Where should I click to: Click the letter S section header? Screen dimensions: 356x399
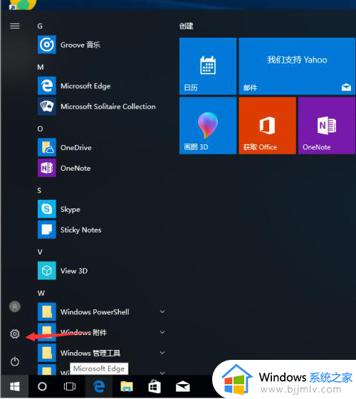(39, 191)
